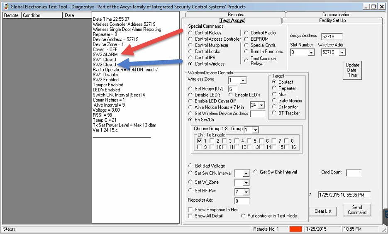
Task: Click the date time field 1/25/2015
Action: point(344,195)
